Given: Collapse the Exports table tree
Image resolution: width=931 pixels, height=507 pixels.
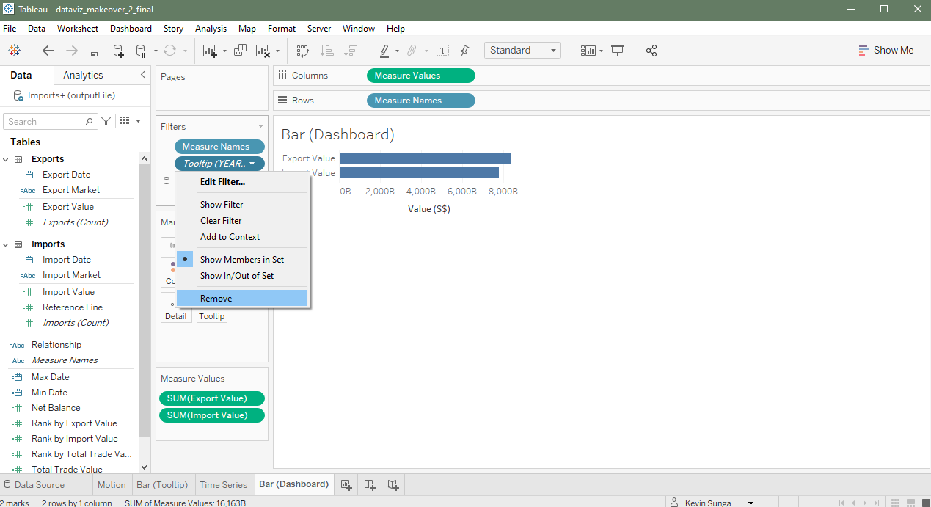Looking at the screenshot, I should click(6, 159).
